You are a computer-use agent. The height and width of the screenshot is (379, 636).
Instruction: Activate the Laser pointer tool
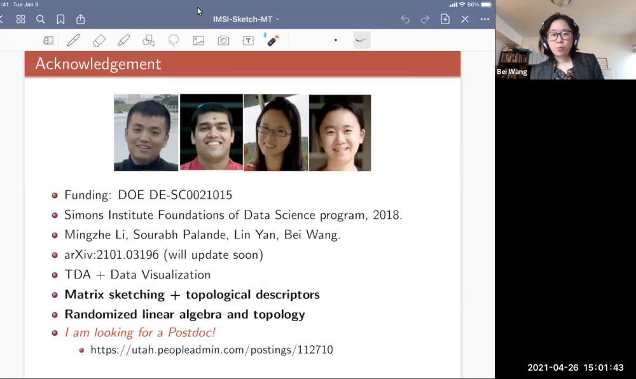pos(273,41)
